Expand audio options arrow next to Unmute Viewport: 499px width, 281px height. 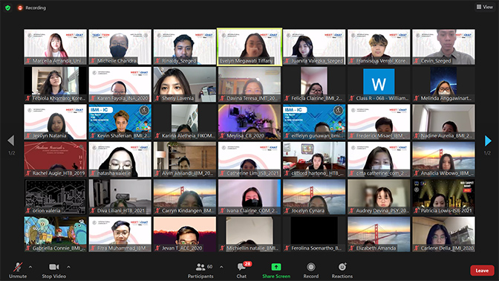coord(30,267)
